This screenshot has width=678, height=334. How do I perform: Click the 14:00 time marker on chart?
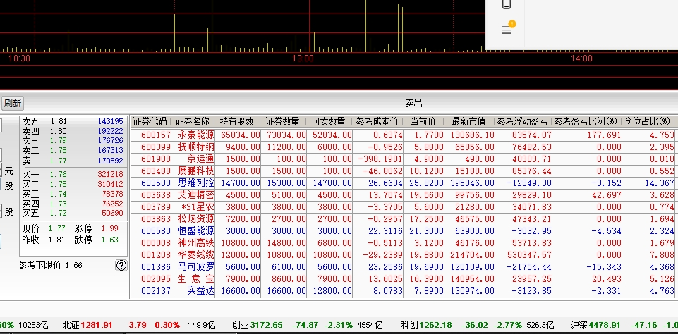(581, 58)
